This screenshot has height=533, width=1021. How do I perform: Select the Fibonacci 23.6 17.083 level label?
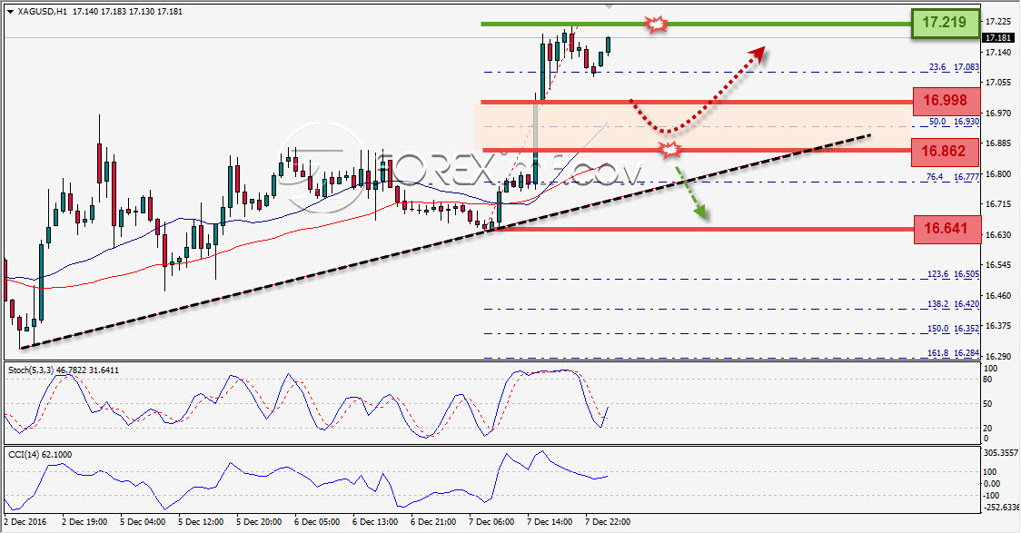pos(954,67)
